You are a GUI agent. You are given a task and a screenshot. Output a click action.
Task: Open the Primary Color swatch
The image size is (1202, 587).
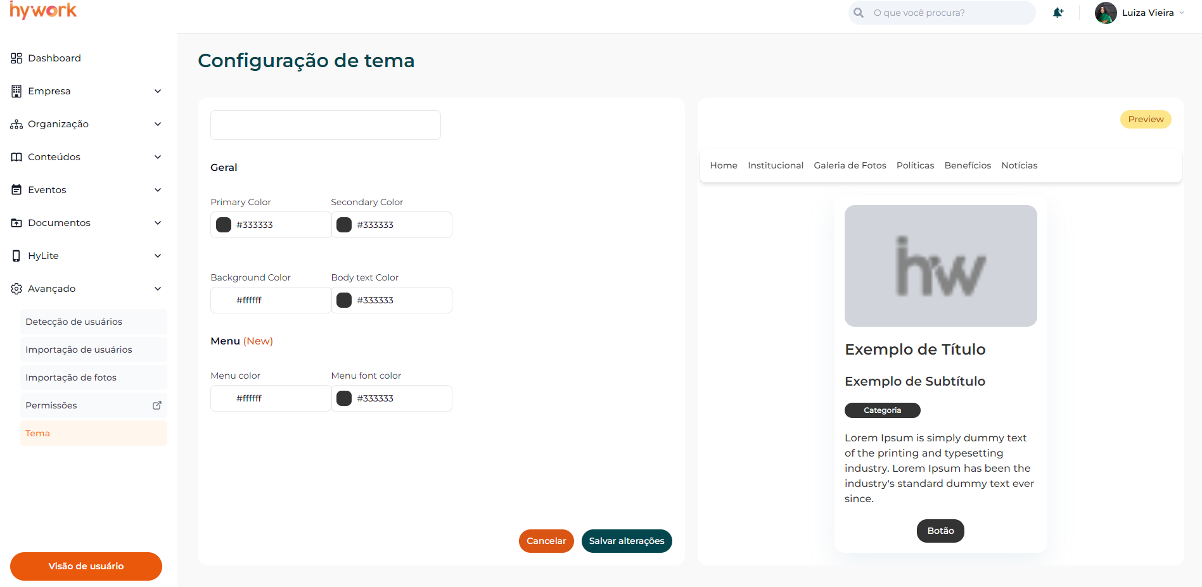coord(224,225)
